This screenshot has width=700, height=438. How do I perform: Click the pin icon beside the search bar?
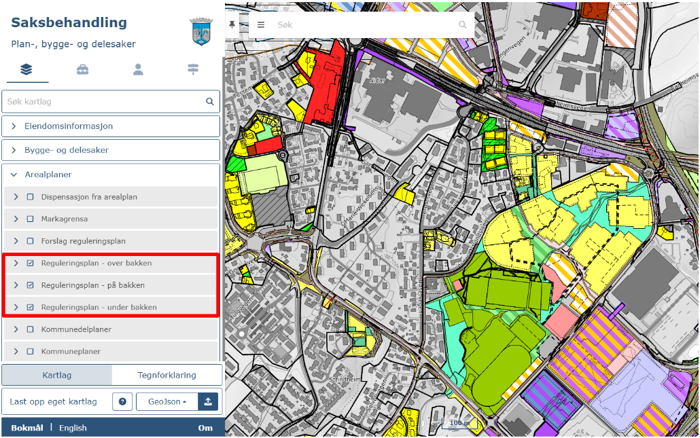[x=232, y=24]
